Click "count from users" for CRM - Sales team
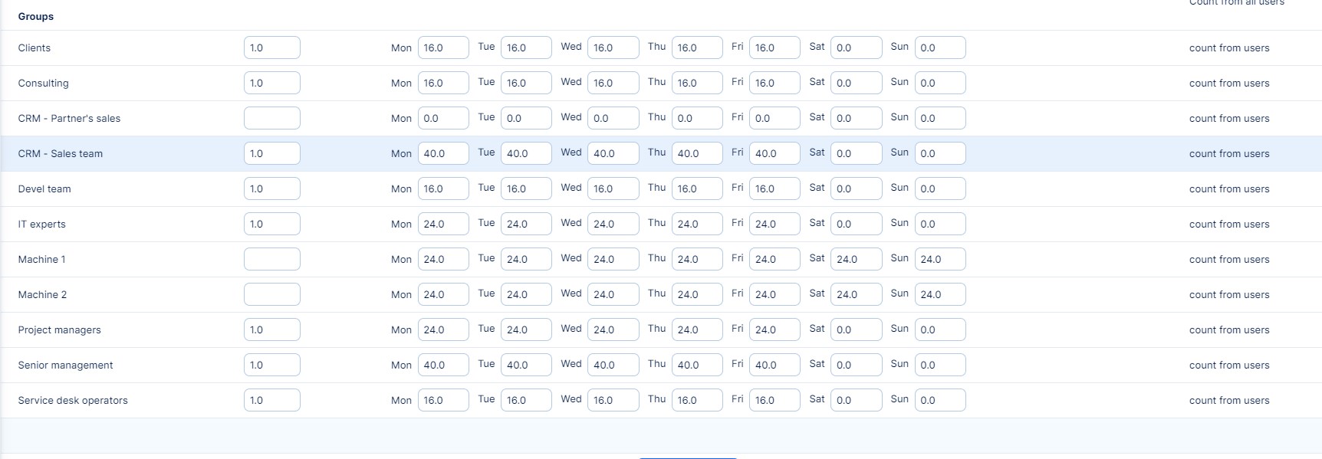 [x=1228, y=153]
